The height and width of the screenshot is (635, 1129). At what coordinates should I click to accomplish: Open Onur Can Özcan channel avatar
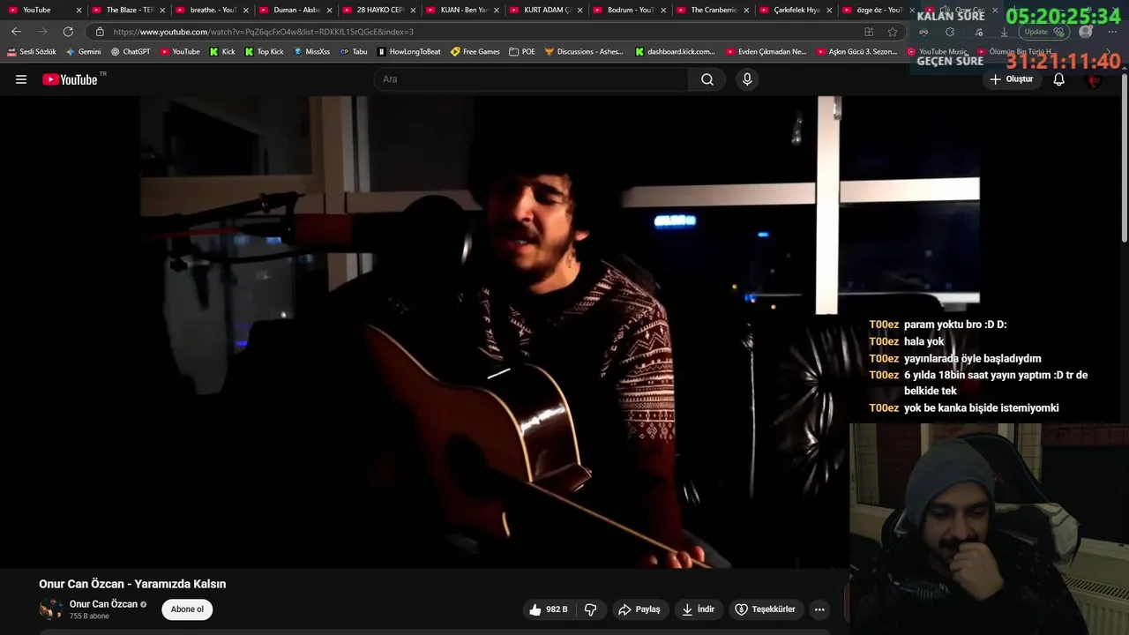(x=51, y=609)
